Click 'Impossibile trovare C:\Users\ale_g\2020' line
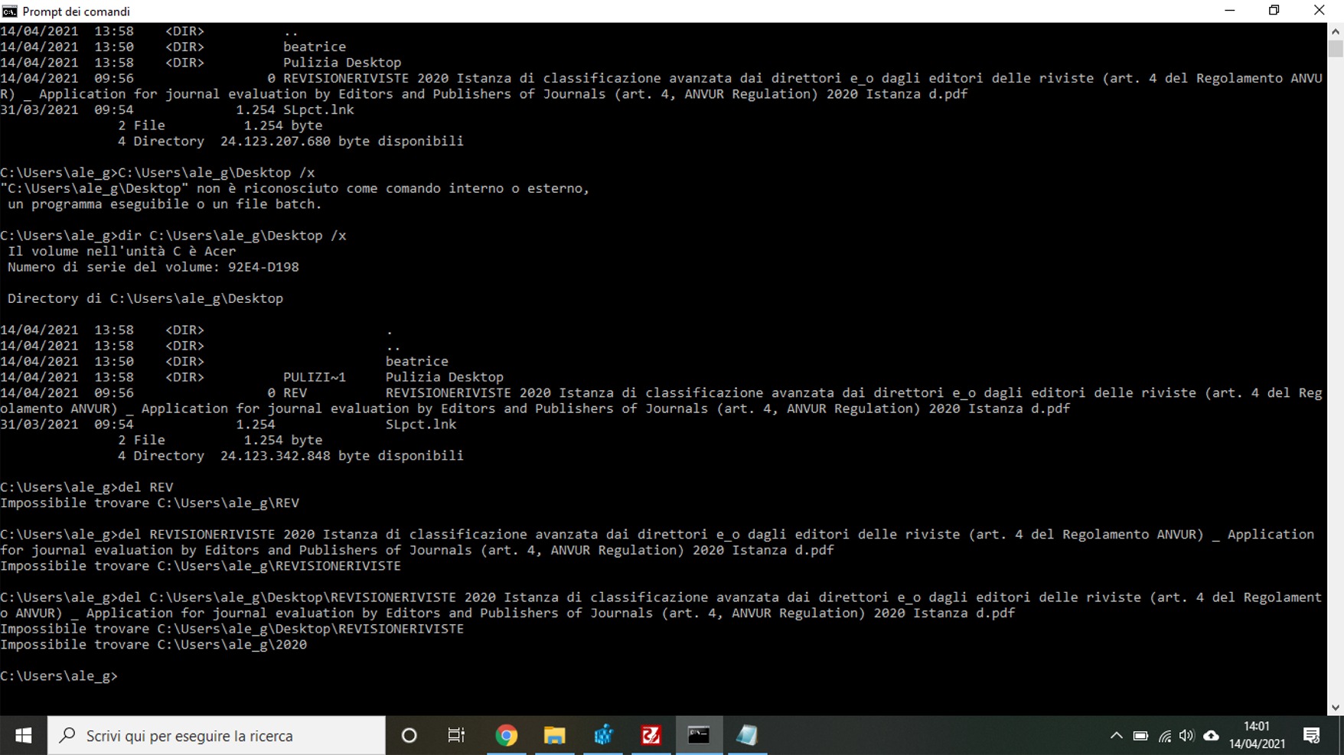 pyautogui.click(x=154, y=645)
